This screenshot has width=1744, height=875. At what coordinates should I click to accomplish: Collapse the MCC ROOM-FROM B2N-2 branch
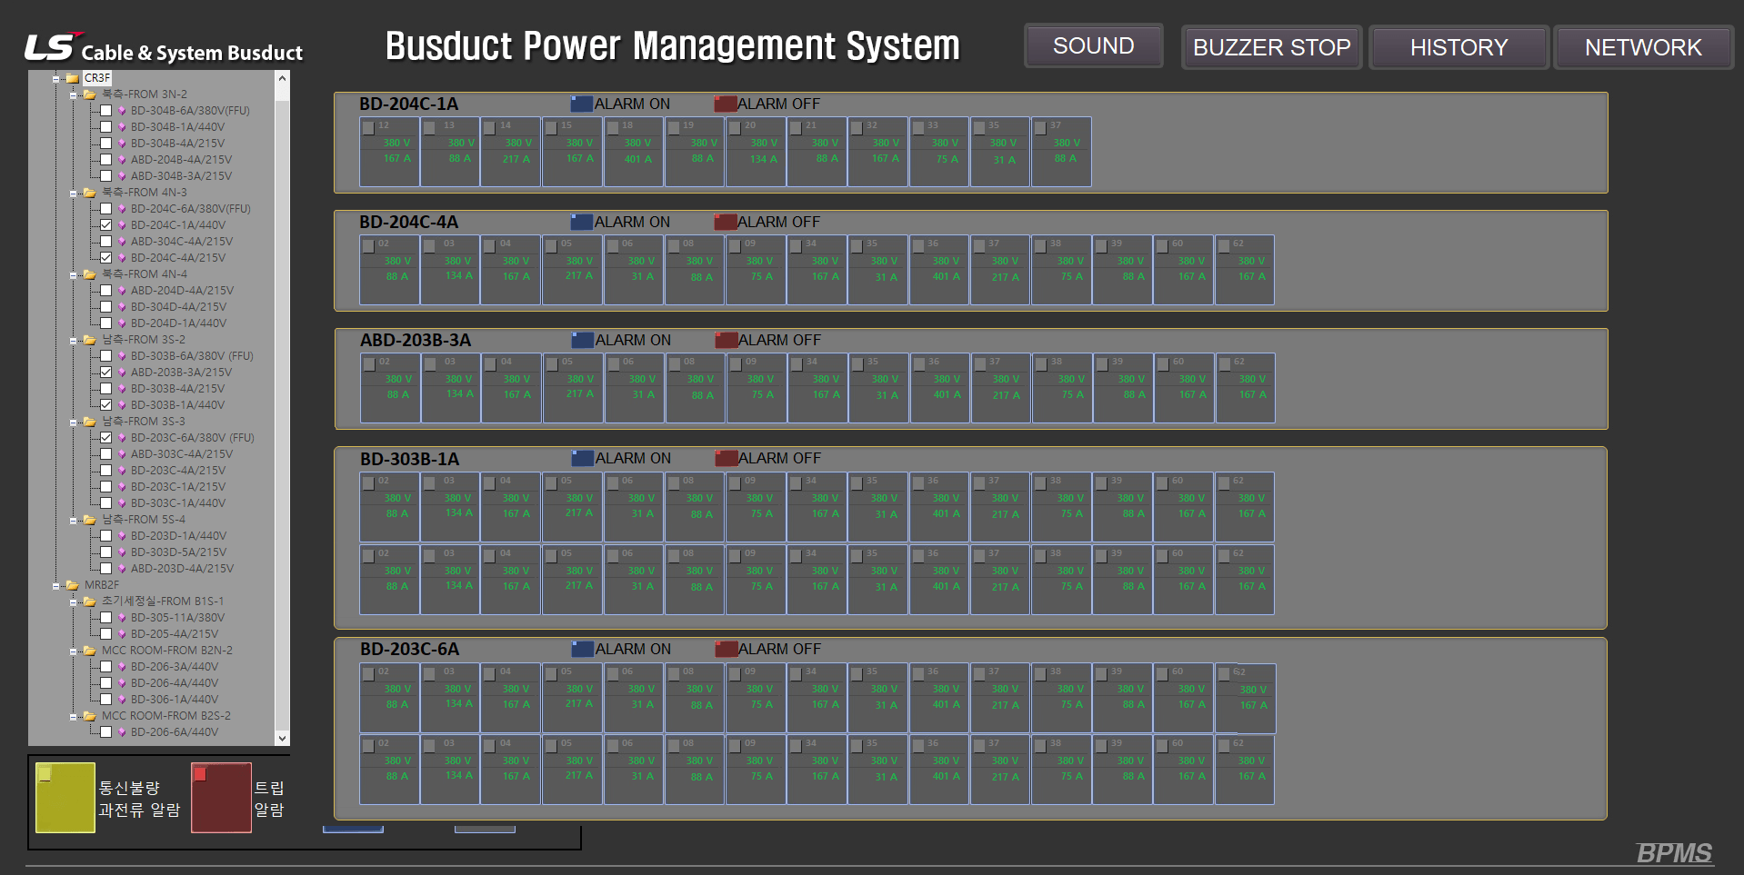pyautogui.click(x=74, y=651)
